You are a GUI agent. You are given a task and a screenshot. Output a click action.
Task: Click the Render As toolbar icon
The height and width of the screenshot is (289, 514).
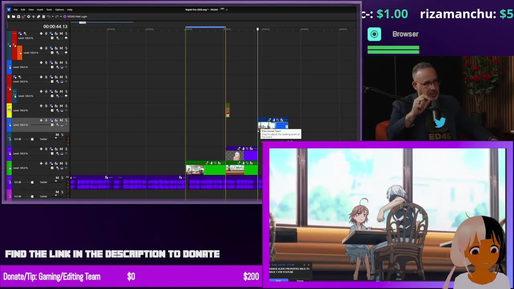pyautogui.click(x=23, y=16)
